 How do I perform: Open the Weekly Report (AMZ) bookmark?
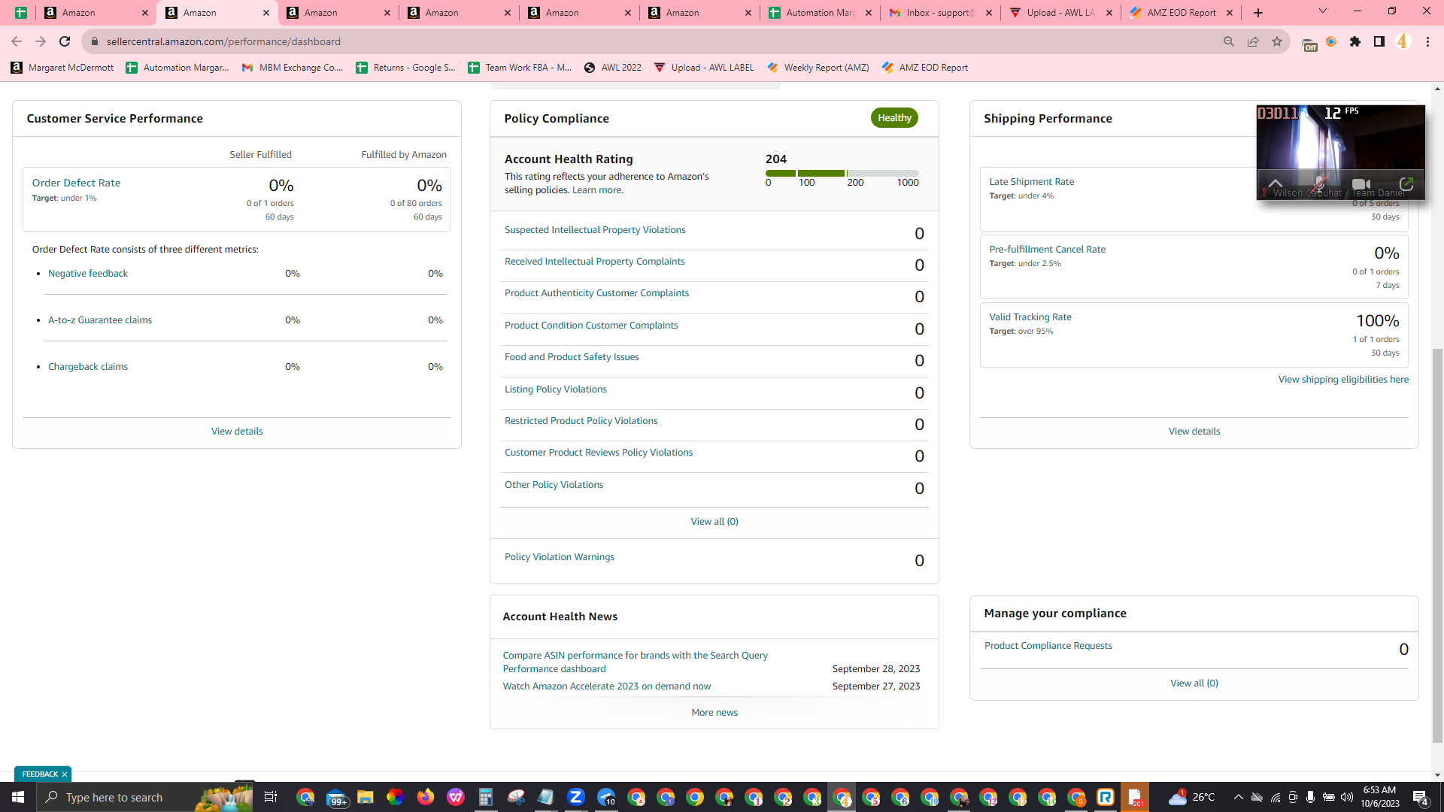[818, 68]
